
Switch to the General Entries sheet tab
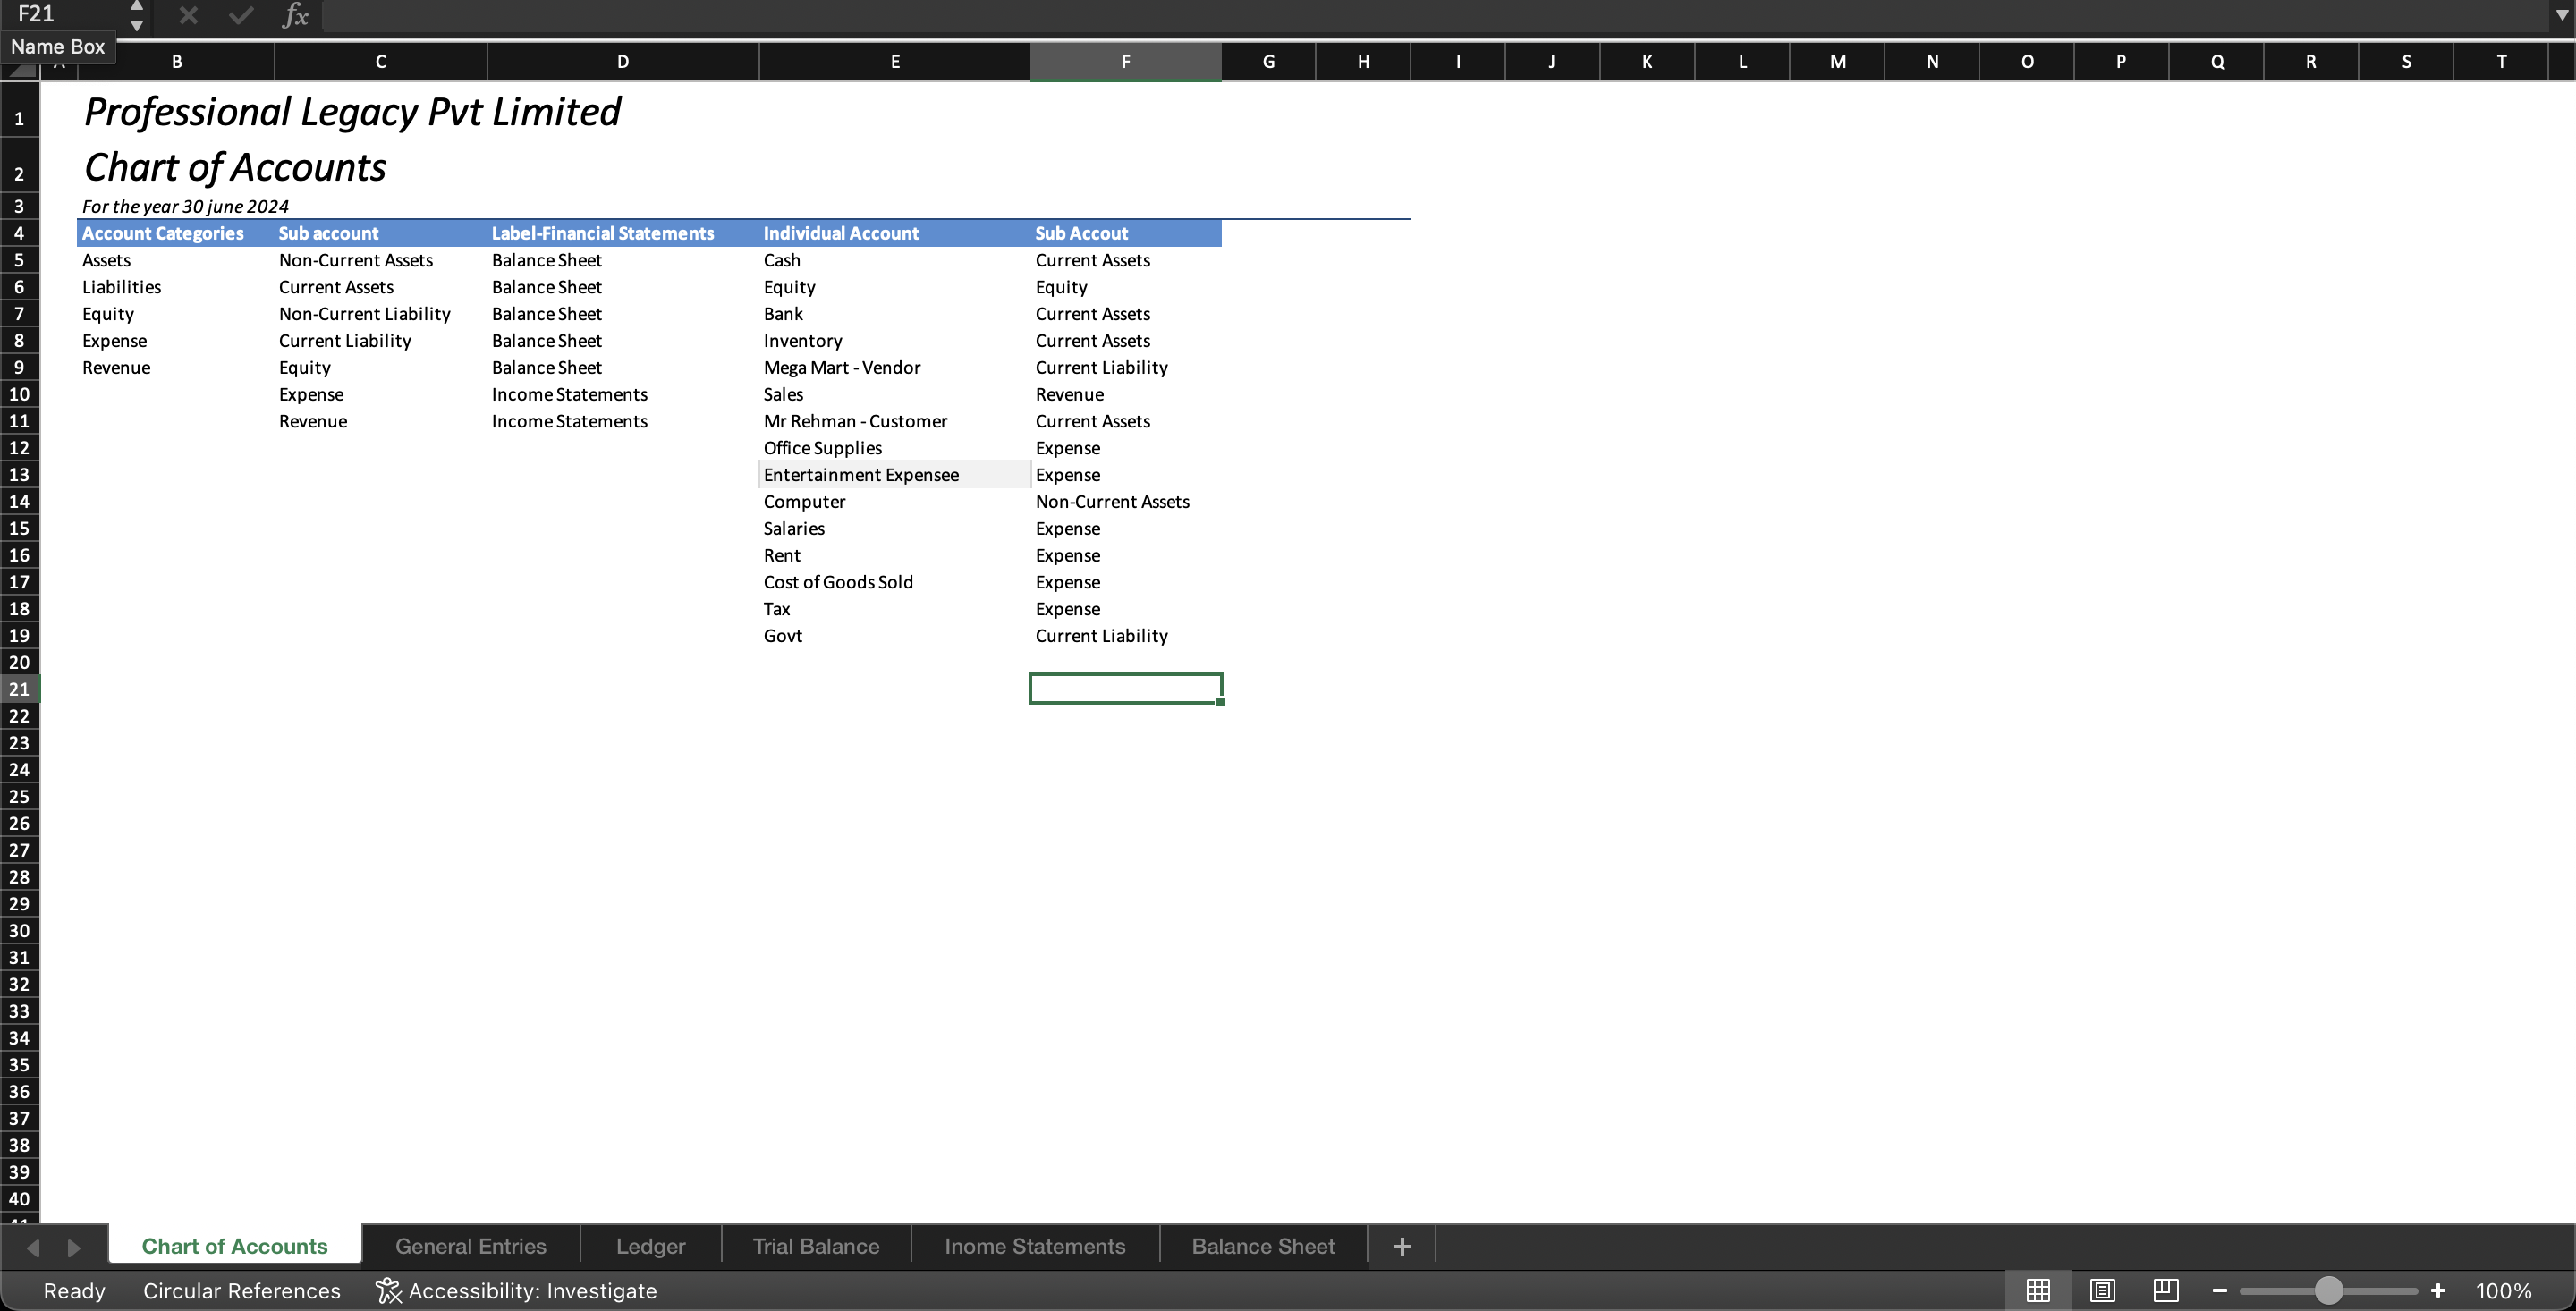[x=470, y=1245]
